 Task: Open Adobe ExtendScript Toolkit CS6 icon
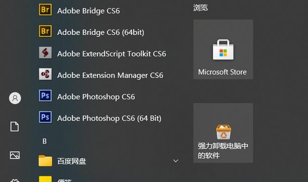click(x=45, y=52)
